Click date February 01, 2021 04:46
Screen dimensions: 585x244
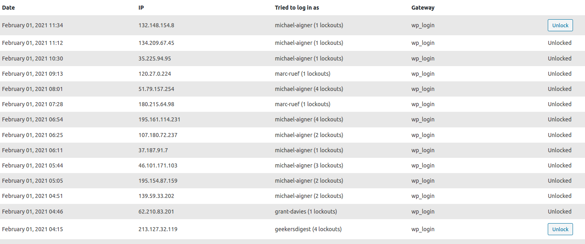click(32, 212)
